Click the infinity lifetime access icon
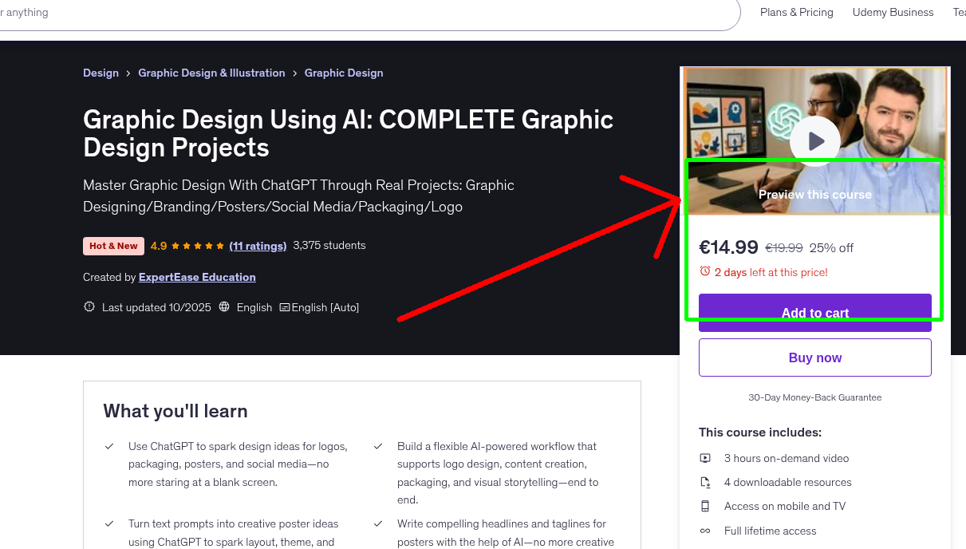Image resolution: width=966 pixels, height=549 pixels. click(x=705, y=531)
